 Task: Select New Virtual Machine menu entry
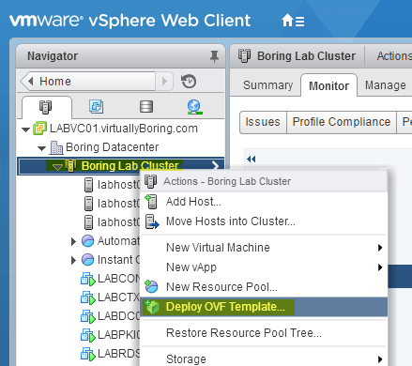(265, 248)
